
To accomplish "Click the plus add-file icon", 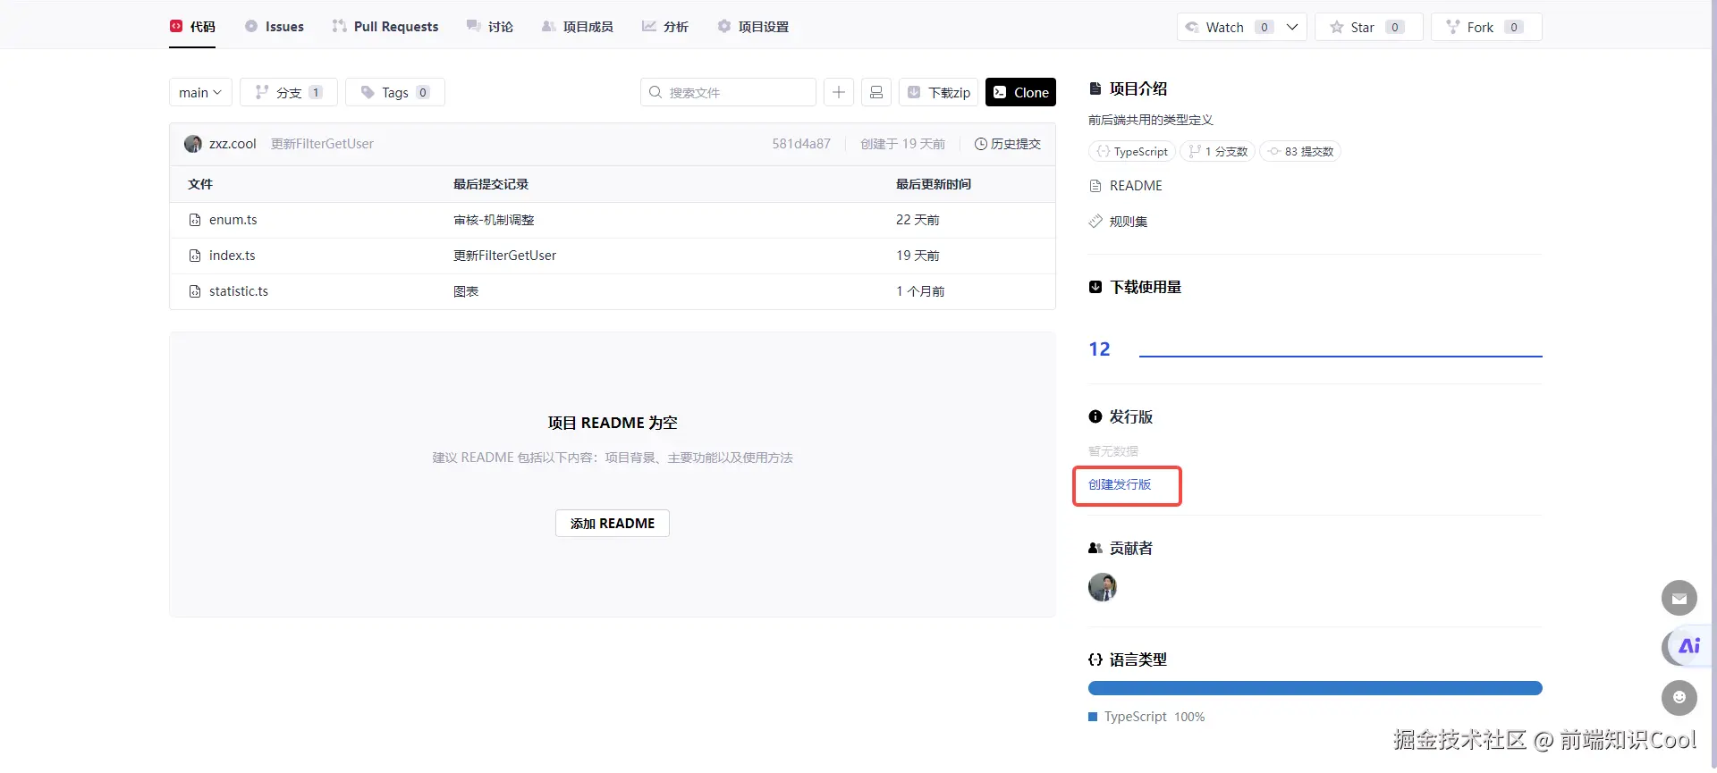I will (x=839, y=92).
